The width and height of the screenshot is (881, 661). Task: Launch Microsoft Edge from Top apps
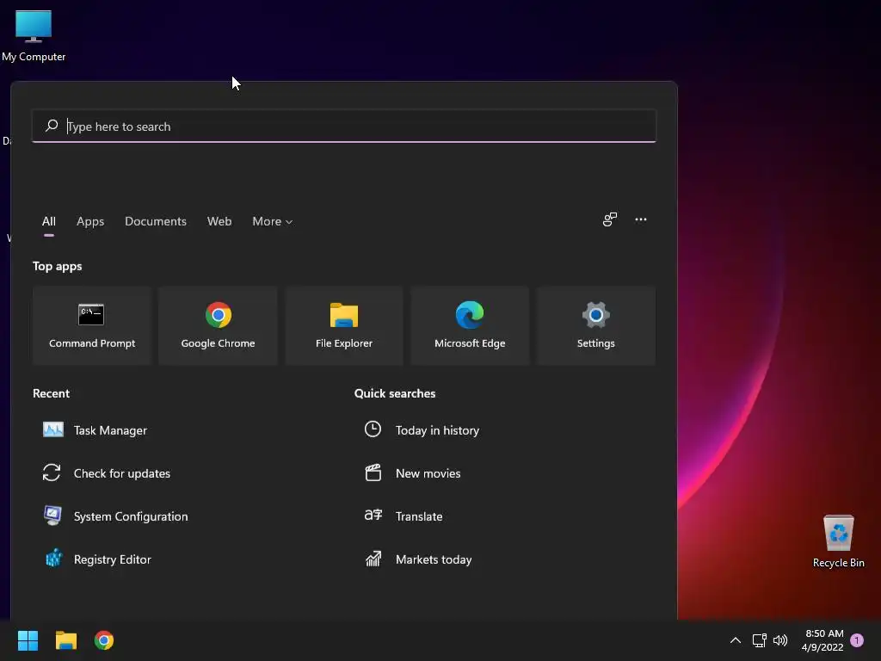point(470,325)
